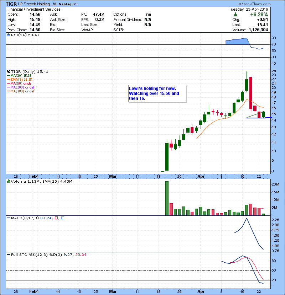Click the Apr label on the bottom date axis

(x=201, y=291)
